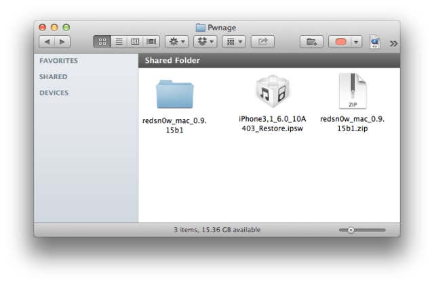
Task: Show hidden toolbar items with chevron
Action: tap(394, 43)
